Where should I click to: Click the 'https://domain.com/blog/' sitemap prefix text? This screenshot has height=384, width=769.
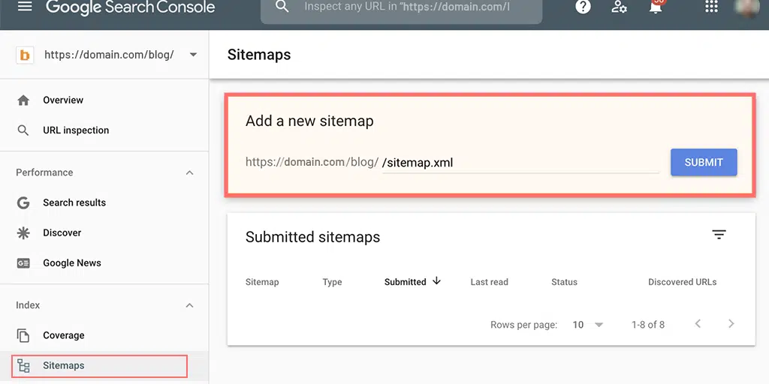coord(312,163)
